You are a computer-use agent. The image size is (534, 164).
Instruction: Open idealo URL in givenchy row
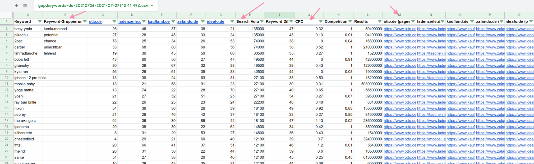pyautogui.click(x=519, y=66)
